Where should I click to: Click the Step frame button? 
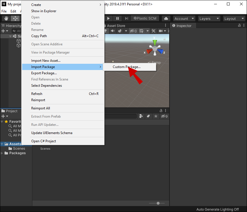click(x=127, y=18)
